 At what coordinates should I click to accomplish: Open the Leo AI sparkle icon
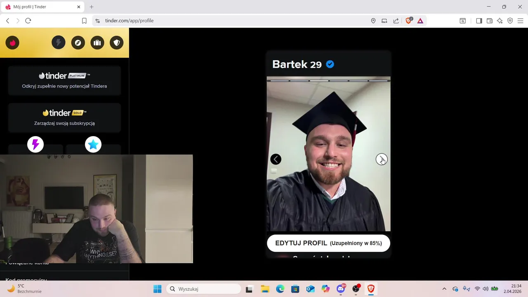click(x=500, y=21)
